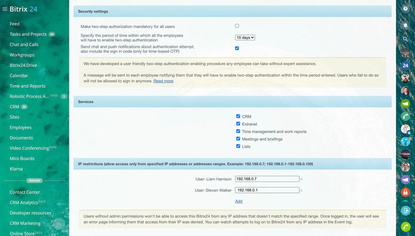Expand the HIDDEN section in left menu
This screenshot has height=236, width=415.
point(34,181)
